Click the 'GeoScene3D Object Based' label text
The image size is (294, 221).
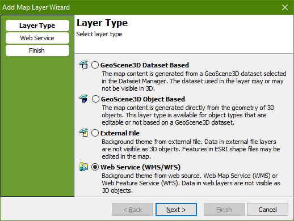[143, 99]
